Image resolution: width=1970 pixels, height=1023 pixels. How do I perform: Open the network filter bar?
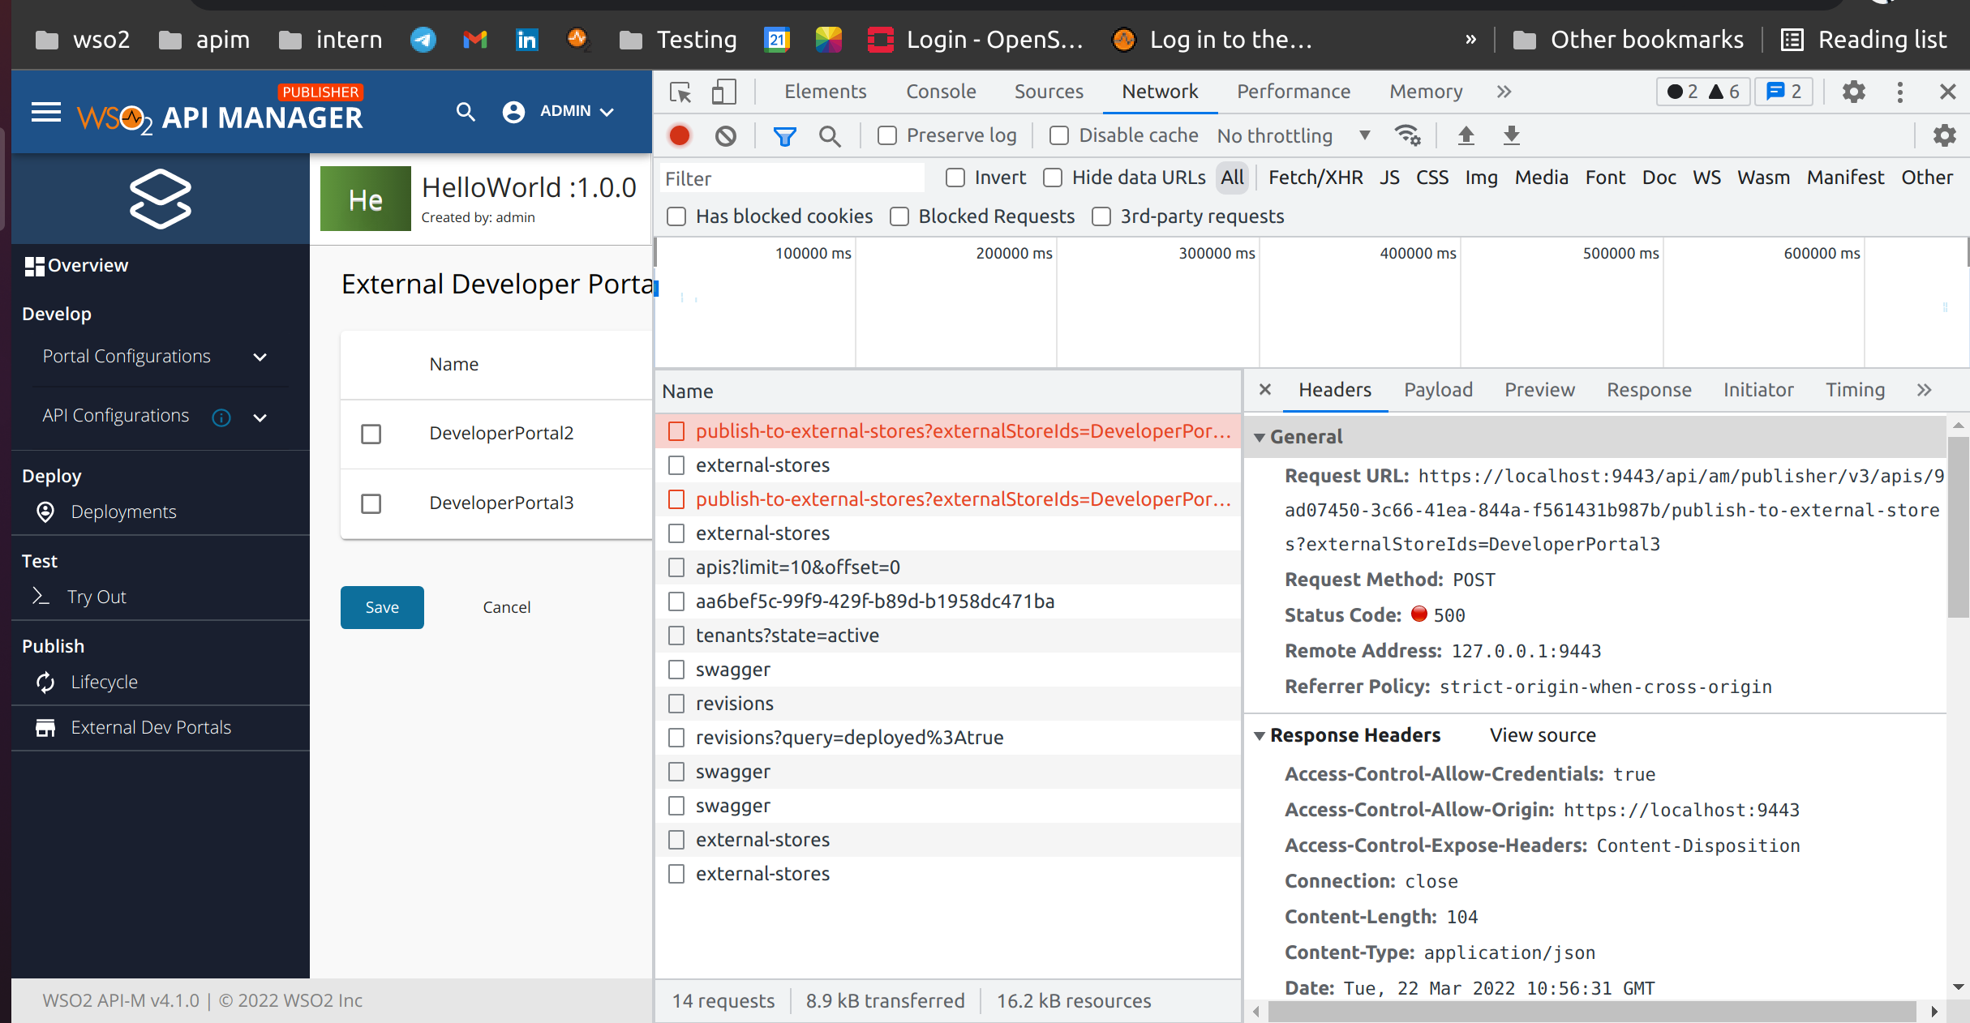(783, 135)
